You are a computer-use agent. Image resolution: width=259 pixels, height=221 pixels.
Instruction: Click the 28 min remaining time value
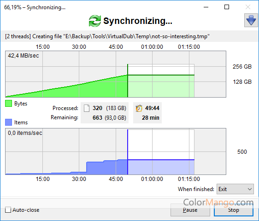point(151,118)
